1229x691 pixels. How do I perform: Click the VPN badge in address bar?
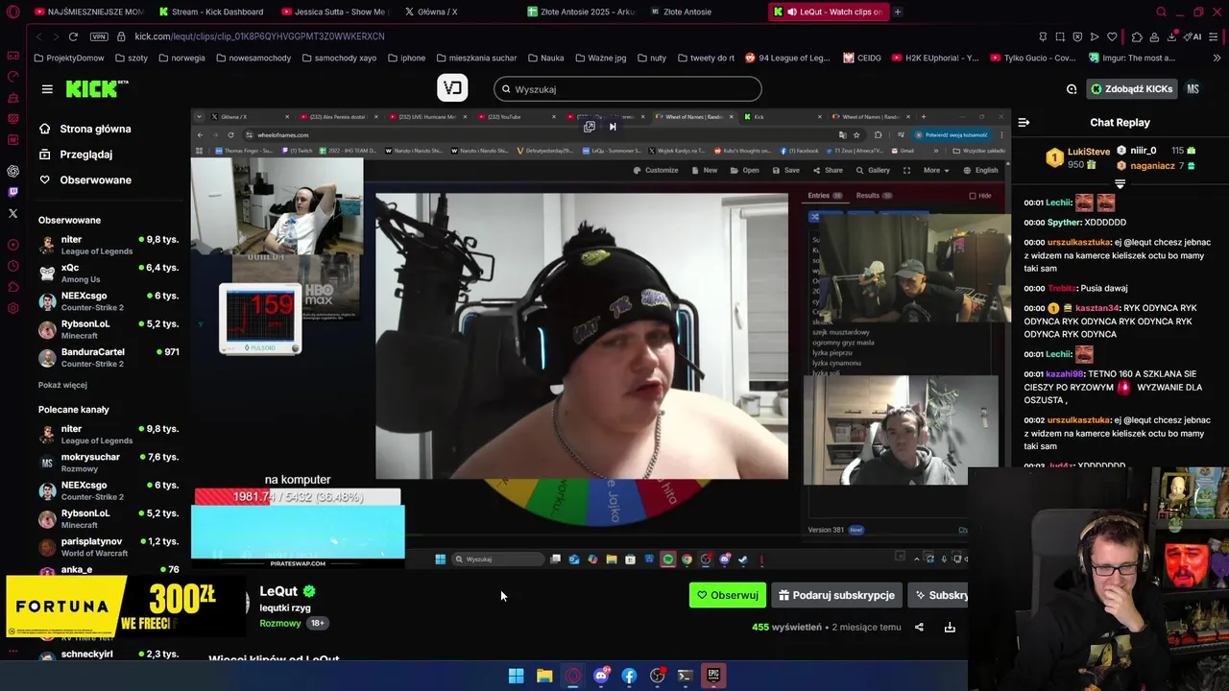coord(99,36)
